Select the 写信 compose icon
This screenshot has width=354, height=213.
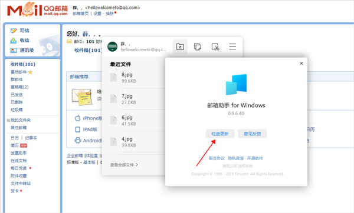[14, 31]
